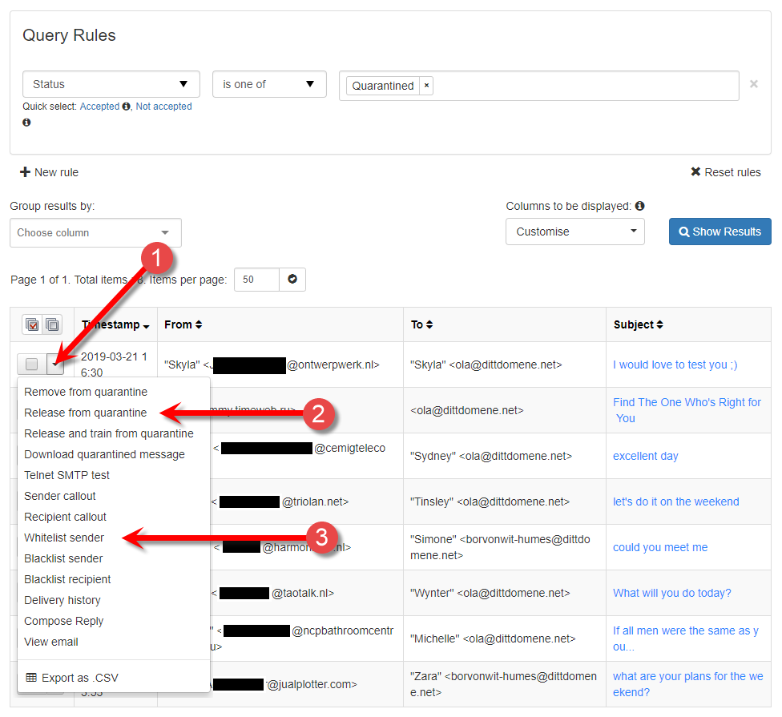Remove the Quarantined tag
Image resolution: width=782 pixels, height=717 pixels.
426,86
